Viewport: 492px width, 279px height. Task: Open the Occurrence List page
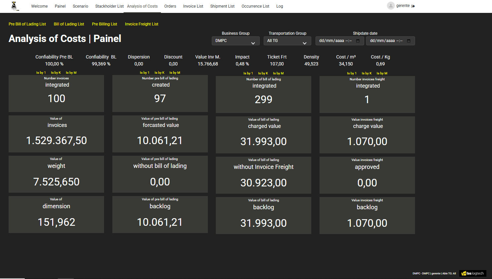255,6
